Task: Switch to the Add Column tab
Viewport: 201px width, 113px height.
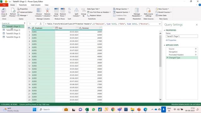Action: click(35, 5)
